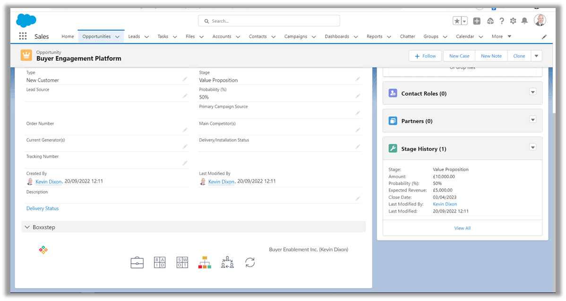Screen dimensions: 566x301
Task: Click the Salesforce cloud logo
Action: [26, 20]
